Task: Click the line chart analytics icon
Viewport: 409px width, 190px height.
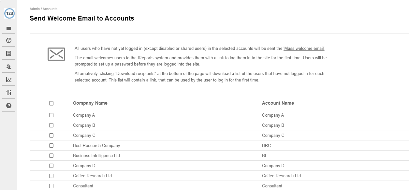Action: tap(9, 80)
